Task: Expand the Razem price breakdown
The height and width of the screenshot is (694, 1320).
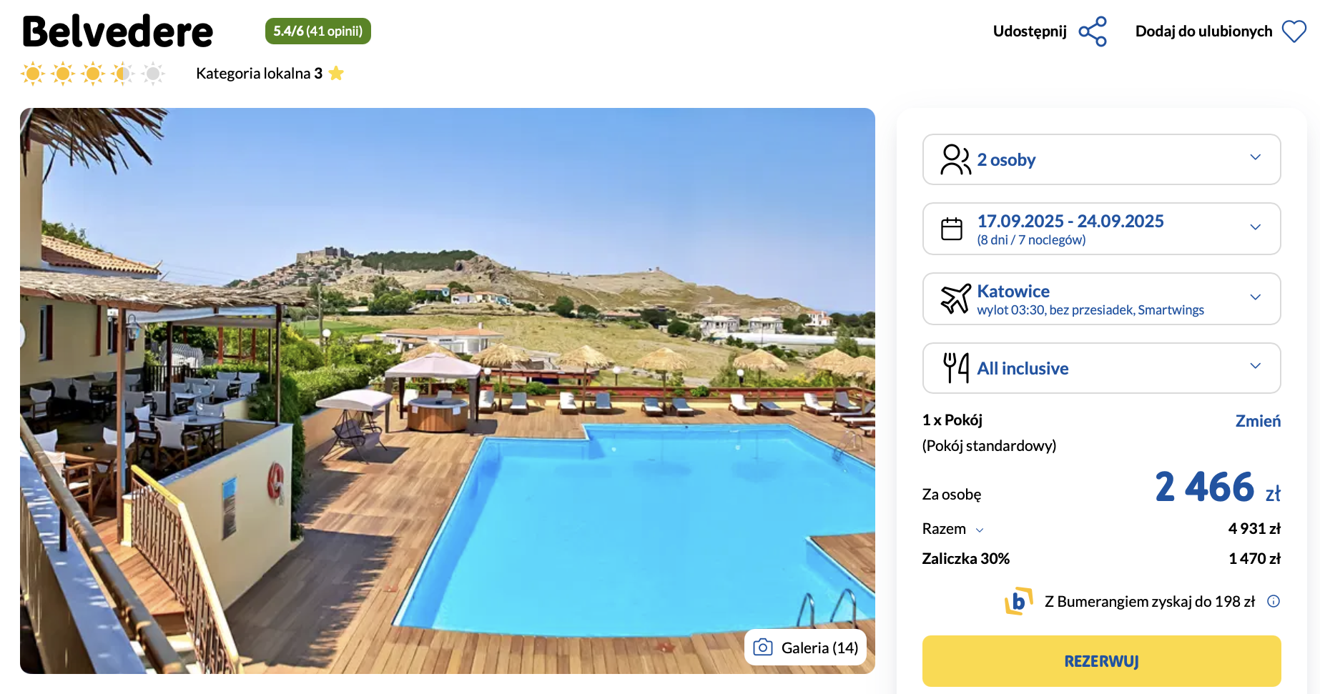Action: point(979,530)
